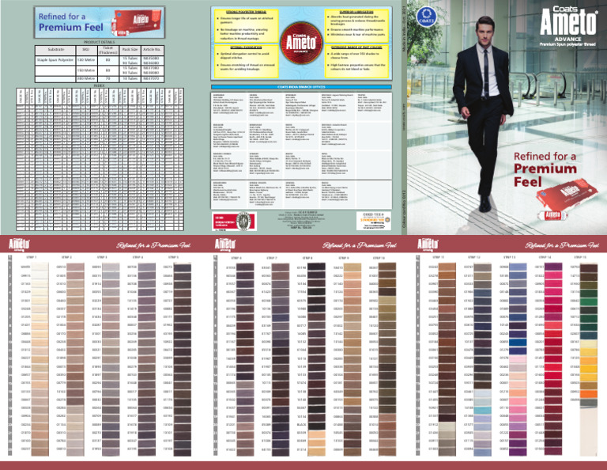Click the 'Premium Spun polyester thread' tagline

(568, 44)
